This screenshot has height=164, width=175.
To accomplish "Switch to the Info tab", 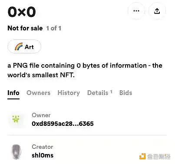I will pyautogui.click(x=13, y=93).
